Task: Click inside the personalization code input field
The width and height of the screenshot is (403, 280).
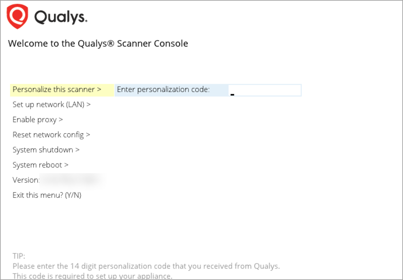Action: tap(265, 90)
